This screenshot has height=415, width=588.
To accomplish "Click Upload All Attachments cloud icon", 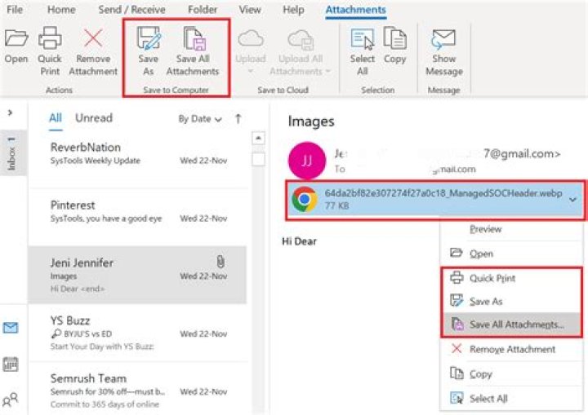I will 301,39.
